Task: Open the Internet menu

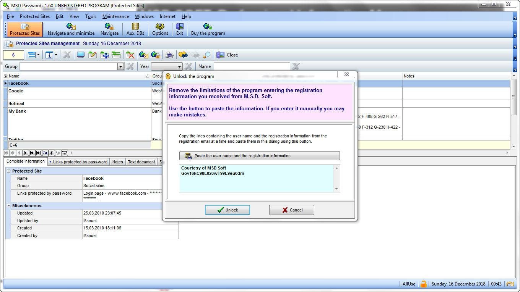Action: [x=167, y=16]
